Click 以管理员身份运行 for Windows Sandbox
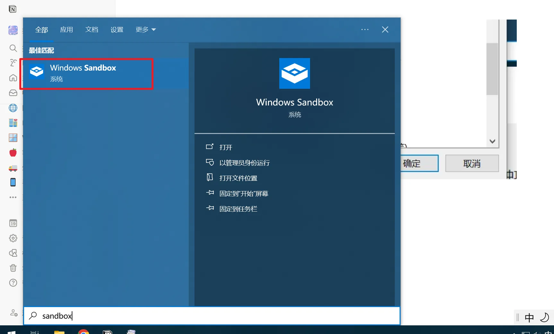This screenshot has height=334, width=554. tap(244, 163)
